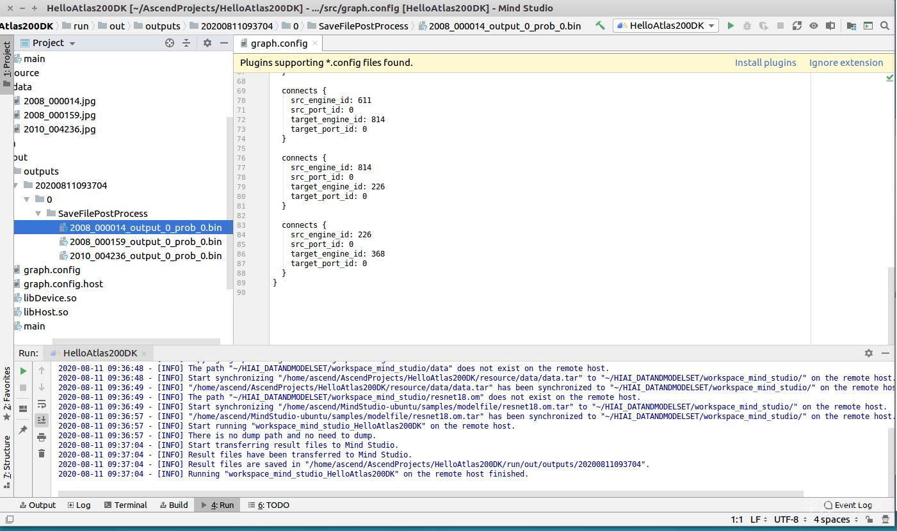The width and height of the screenshot is (897, 531).
Task: Click the eye icon in top toolbar
Action: tap(814, 26)
